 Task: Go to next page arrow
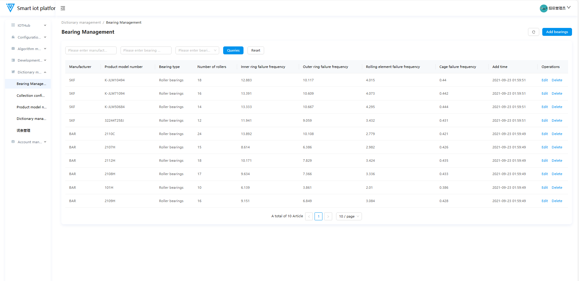point(328,216)
